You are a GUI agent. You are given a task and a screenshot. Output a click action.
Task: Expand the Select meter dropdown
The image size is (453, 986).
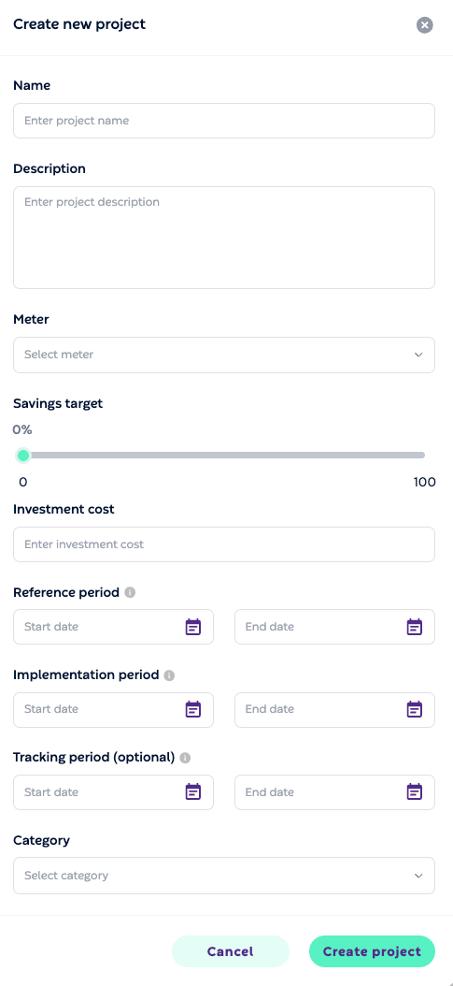(224, 355)
